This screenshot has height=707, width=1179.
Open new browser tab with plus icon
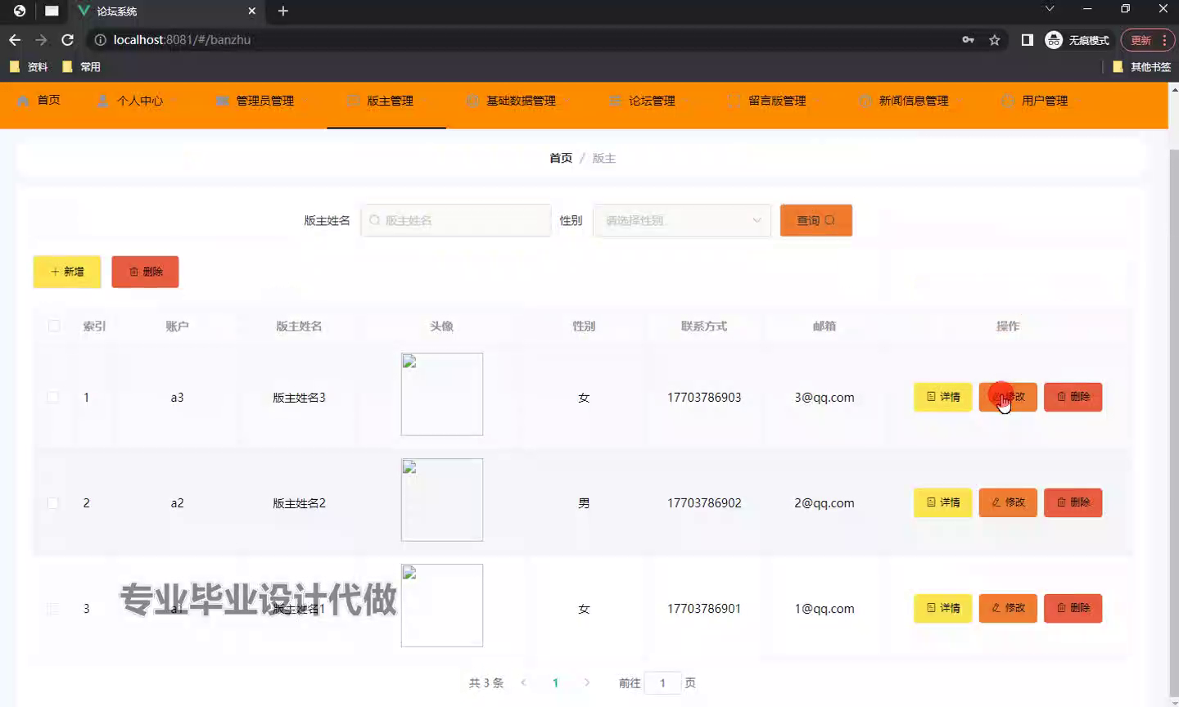click(283, 11)
